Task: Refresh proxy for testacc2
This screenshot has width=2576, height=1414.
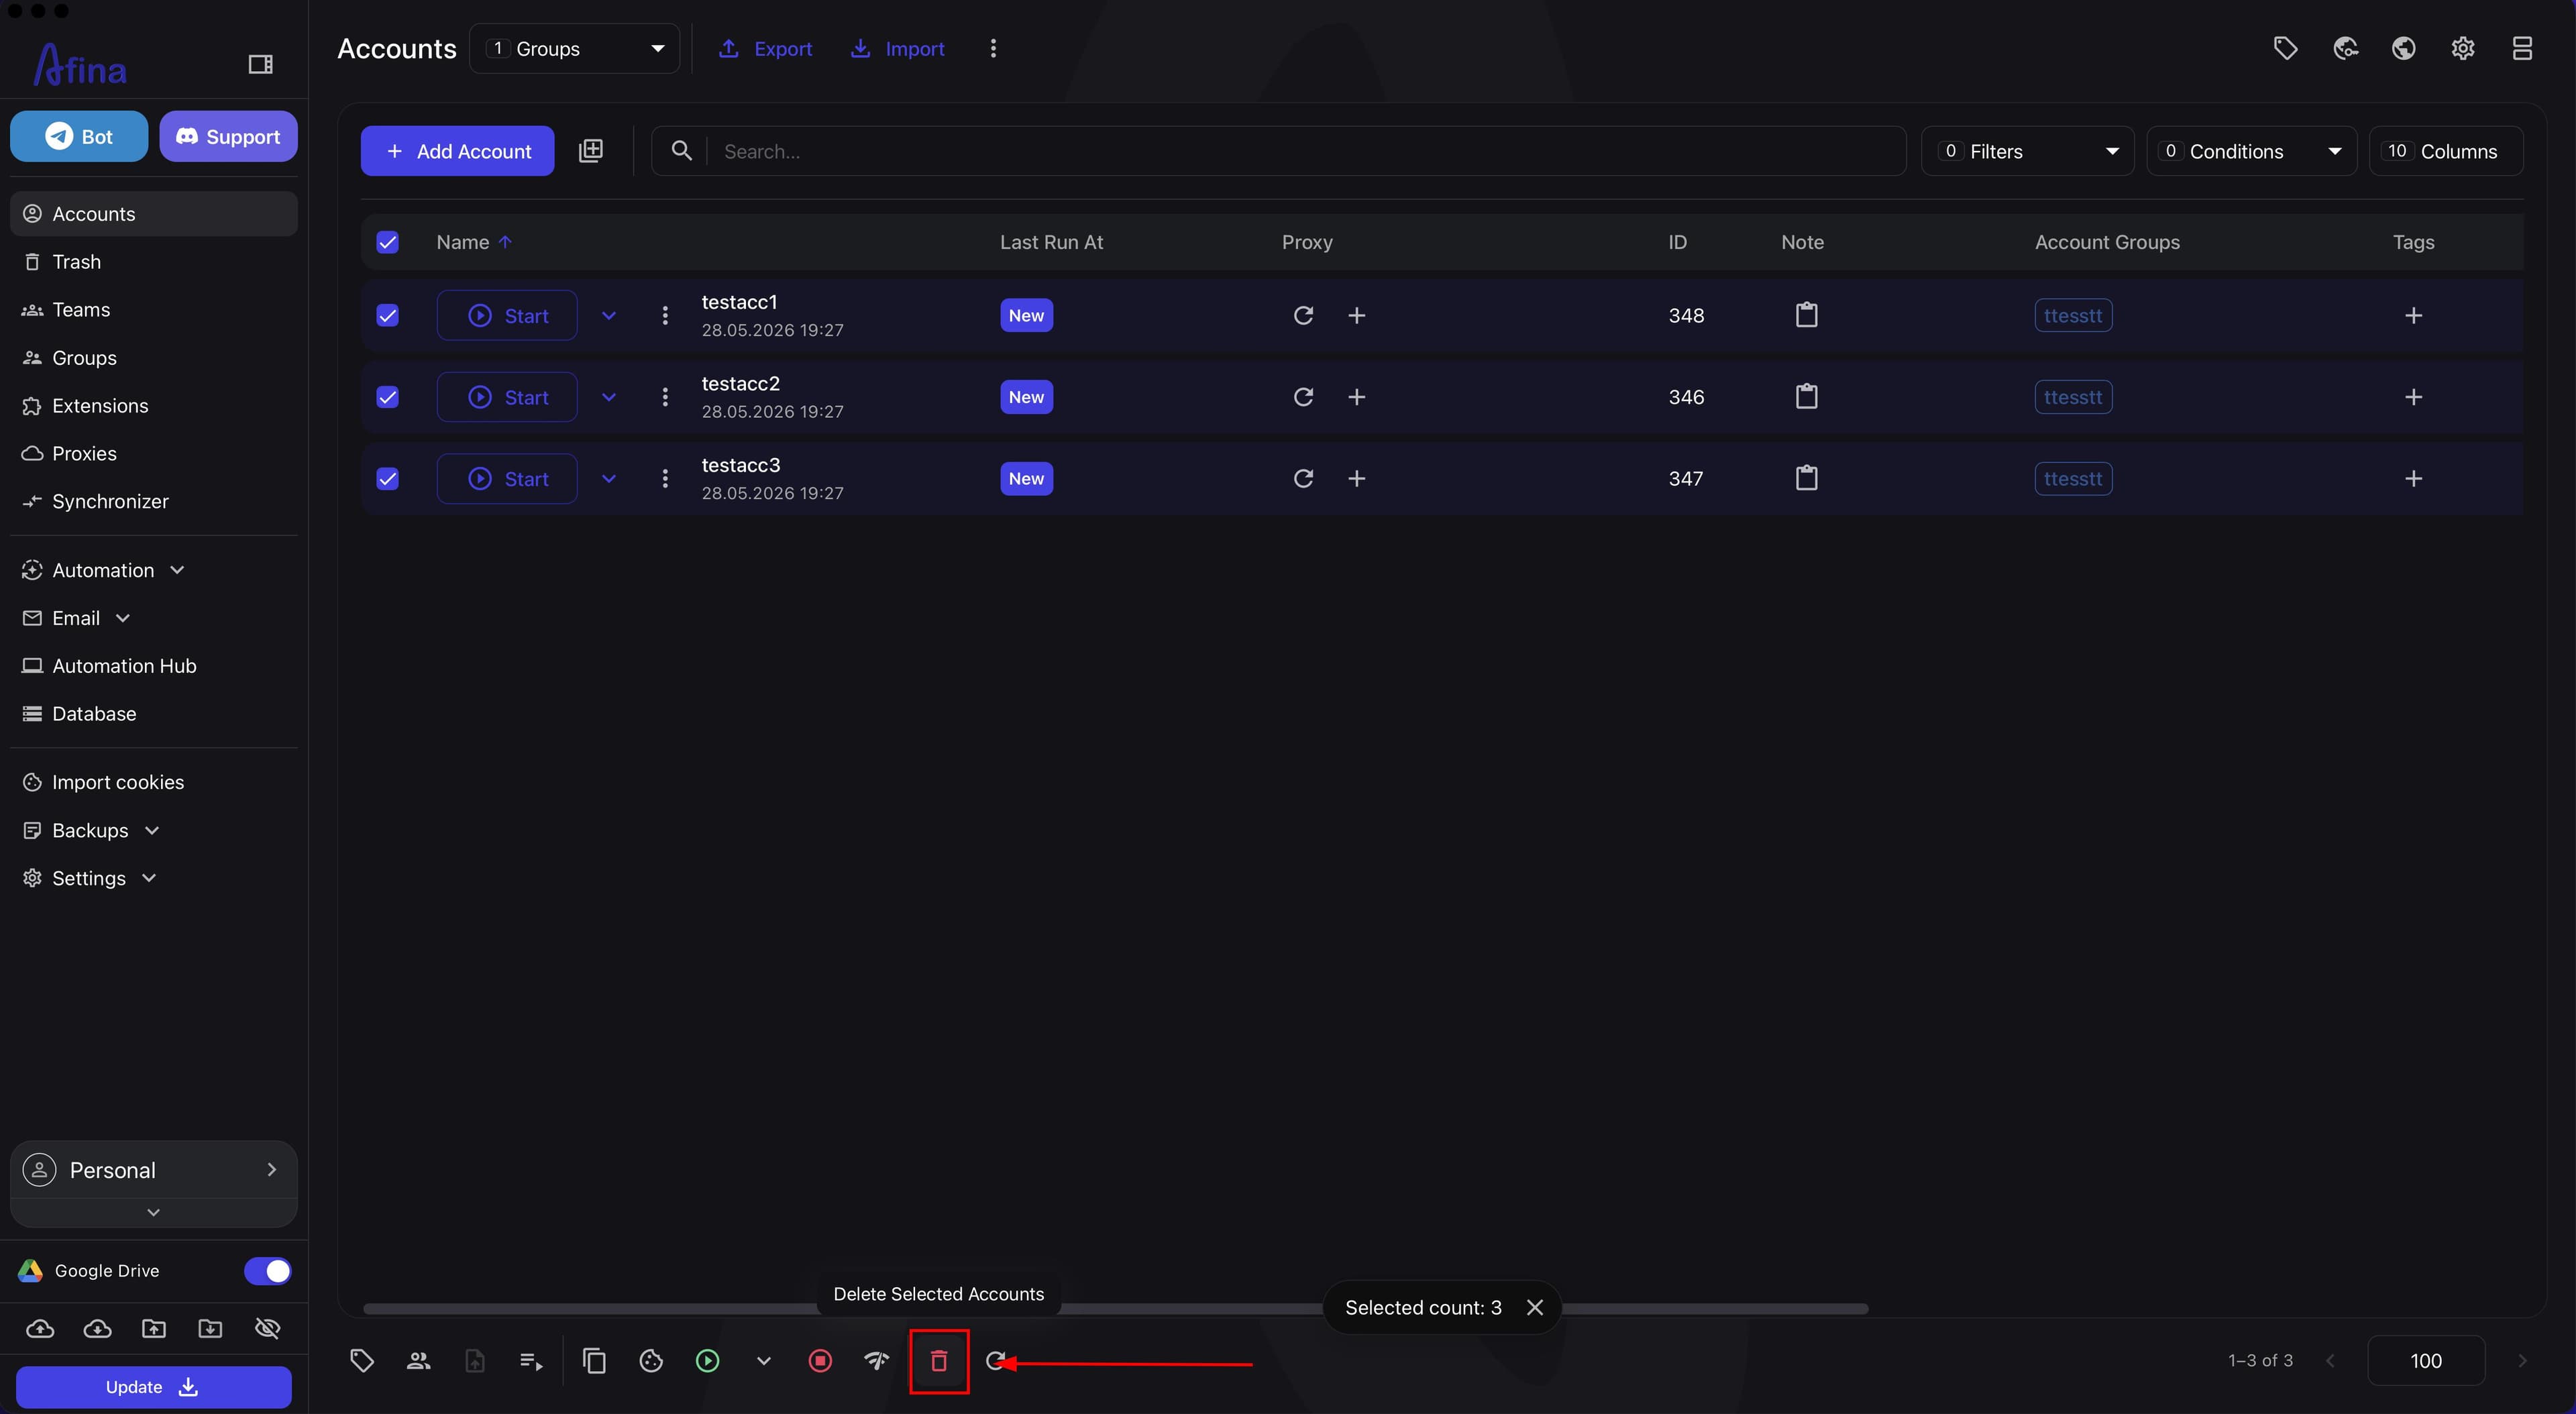Action: click(x=1303, y=397)
